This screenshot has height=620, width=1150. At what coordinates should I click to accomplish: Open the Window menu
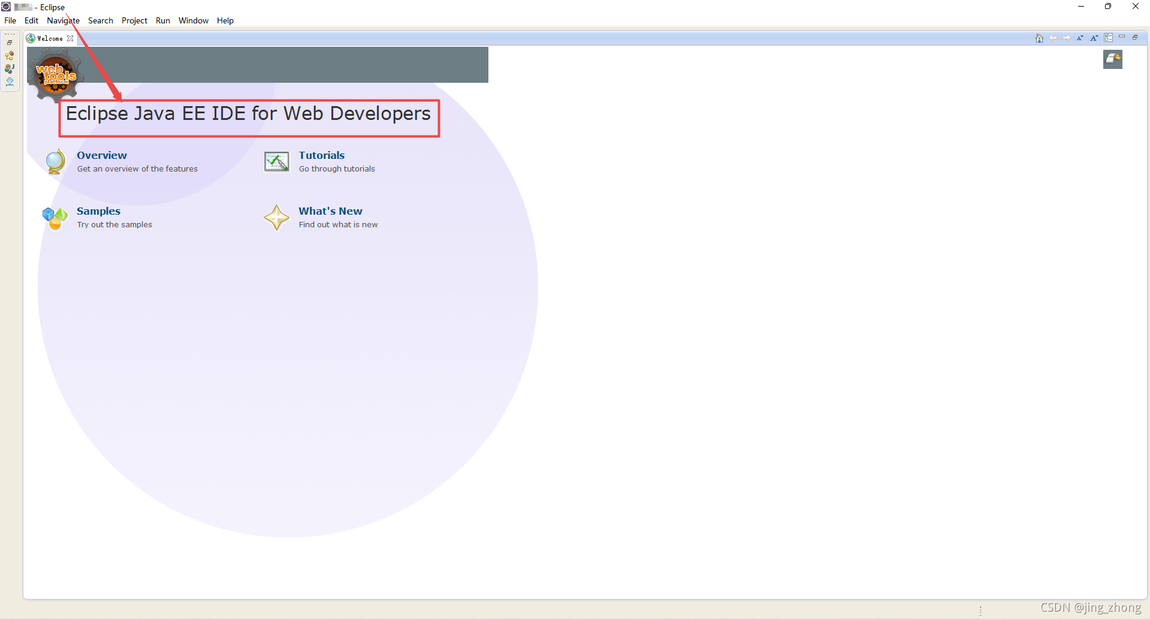point(193,20)
